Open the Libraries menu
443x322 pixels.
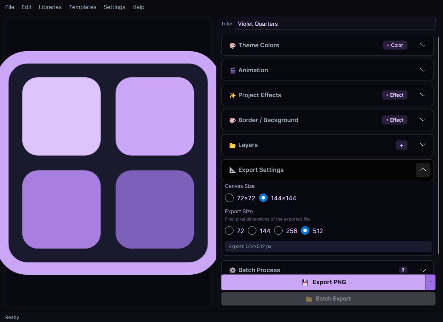(50, 7)
